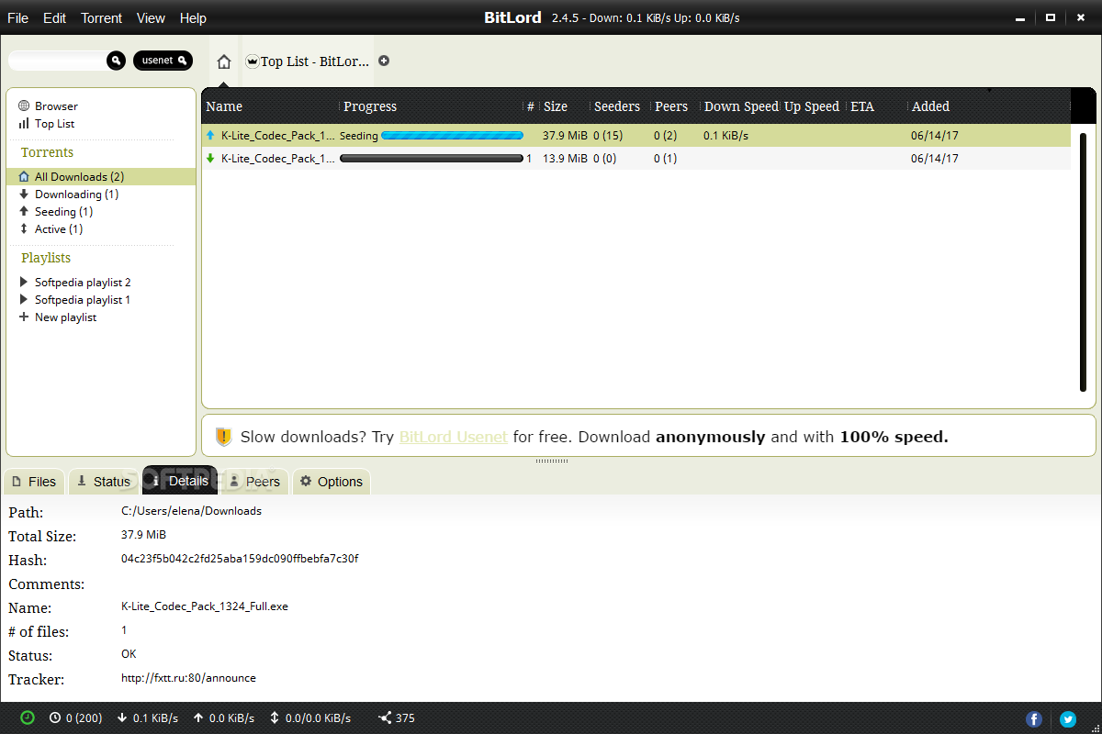Click the protocol traffic 0.0/0.0 KiB/s indicator
Image resolution: width=1102 pixels, height=734 pixels.
point(310,717)
